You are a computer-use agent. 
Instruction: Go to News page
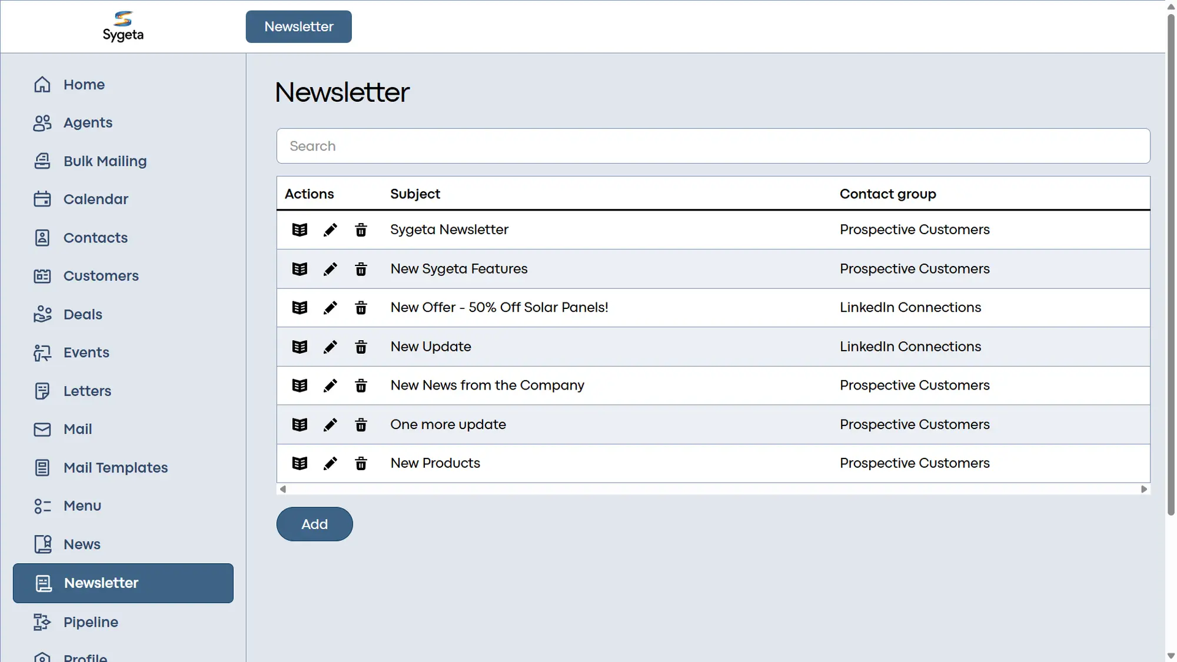pyautogui.click(x=123, y=544)
